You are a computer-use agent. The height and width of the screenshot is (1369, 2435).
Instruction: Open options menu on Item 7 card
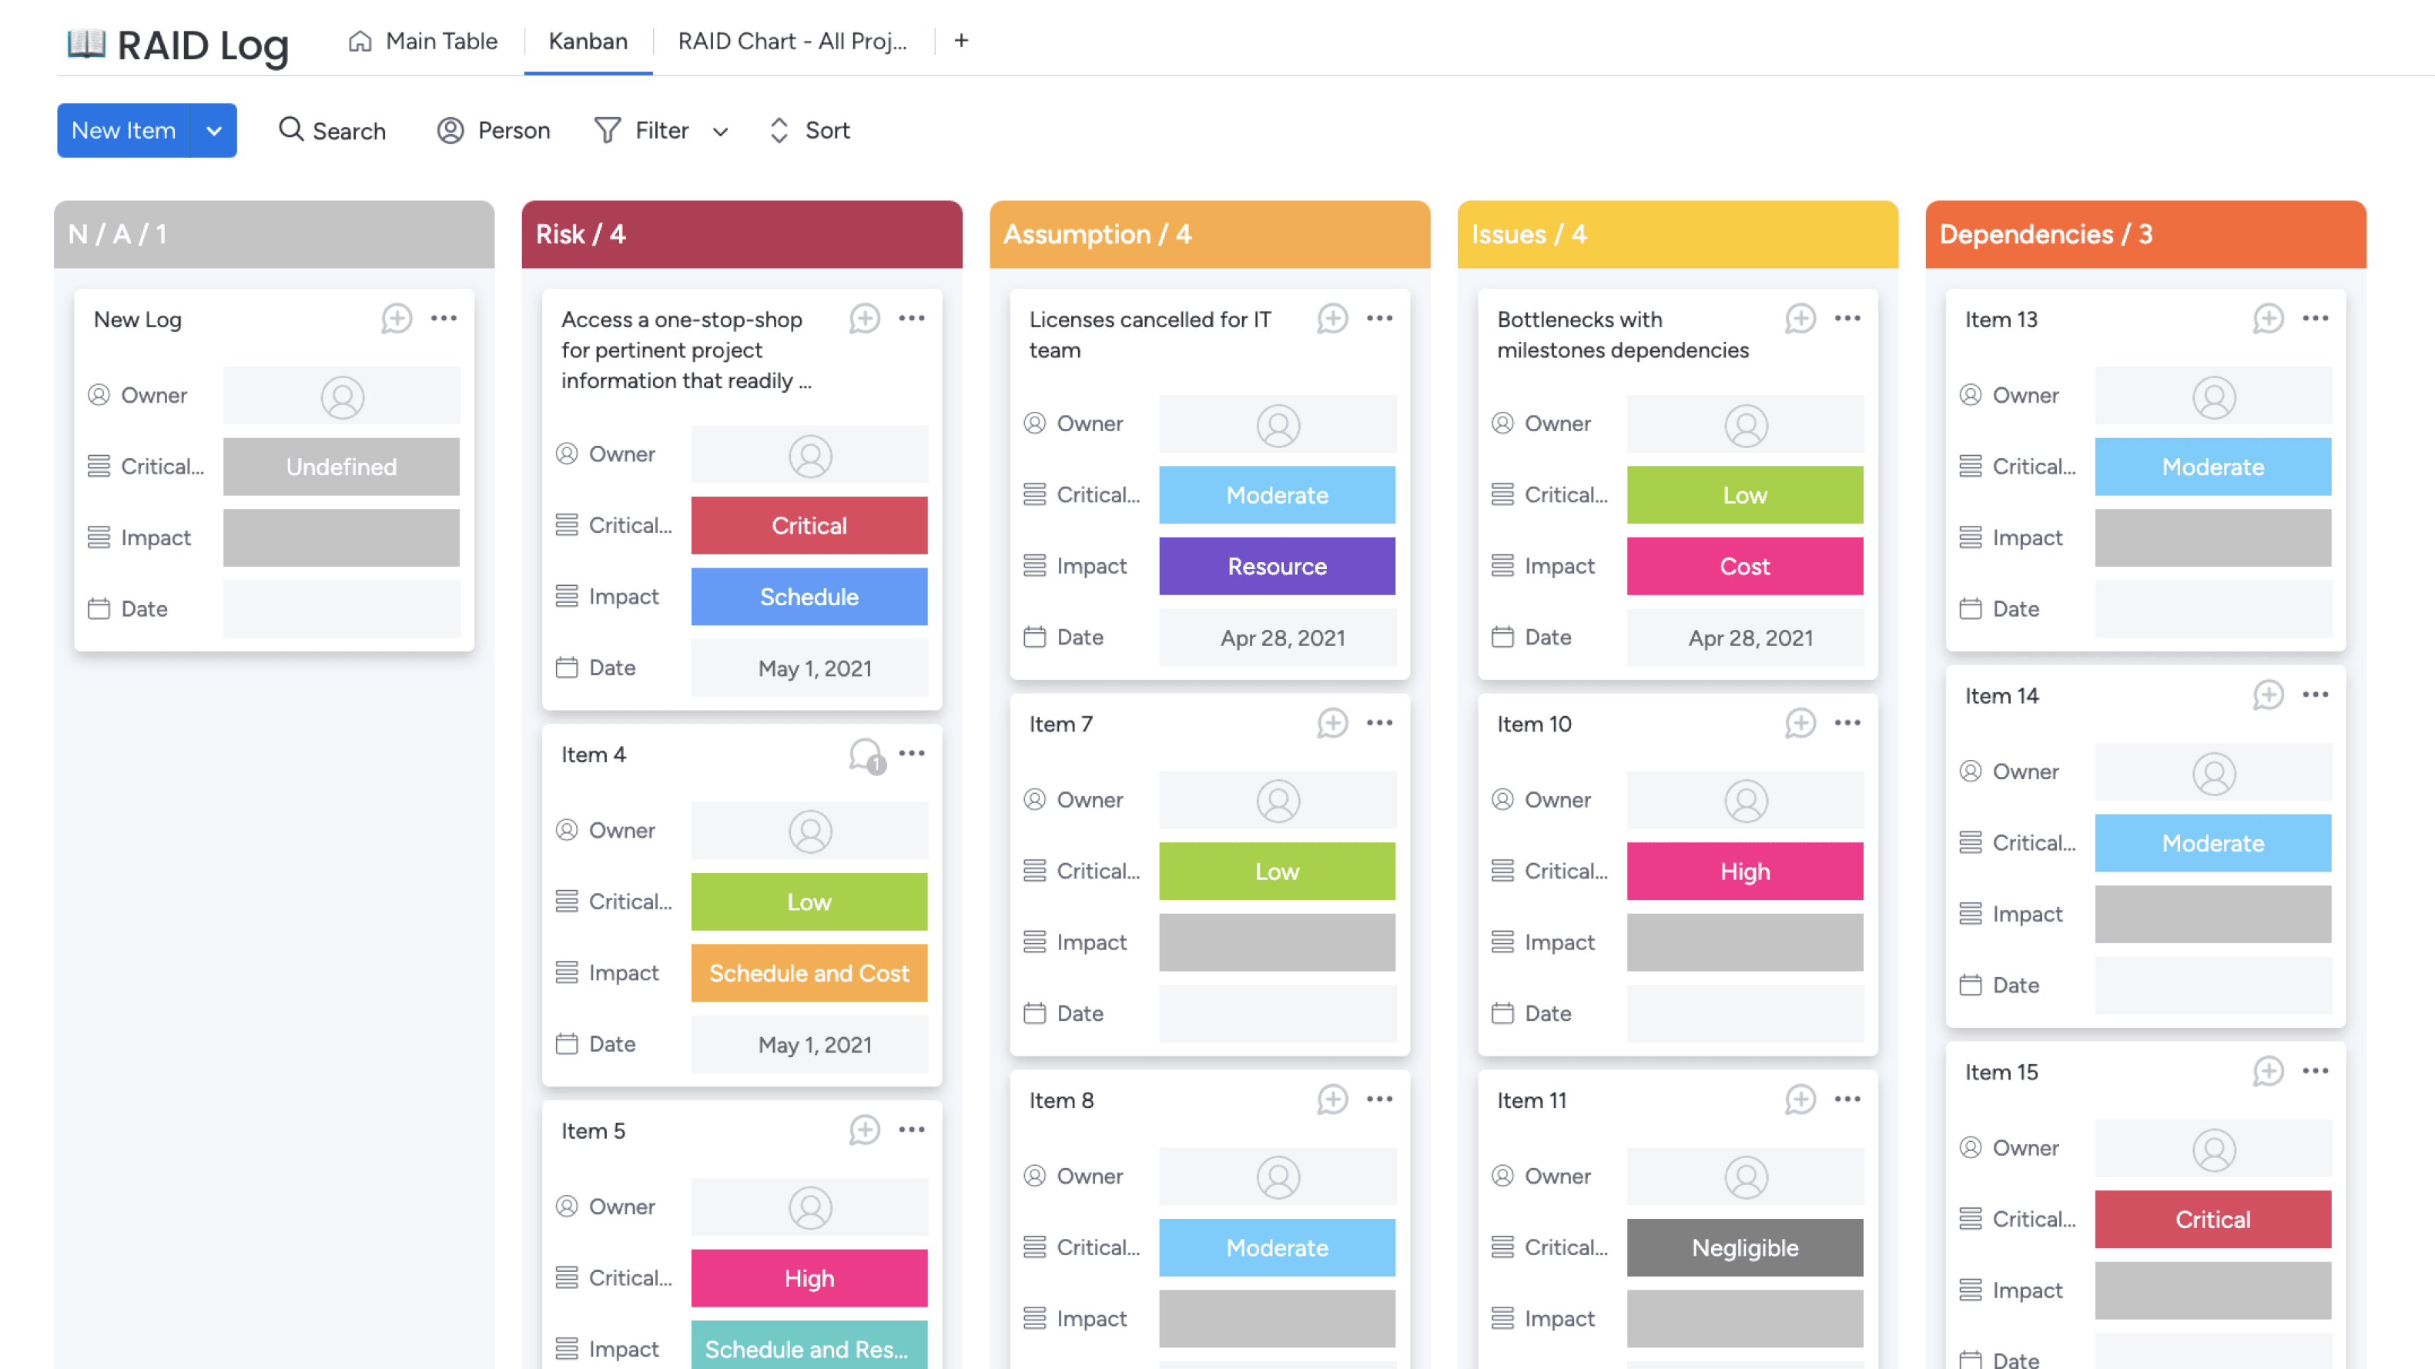(x=1379, y=723)
